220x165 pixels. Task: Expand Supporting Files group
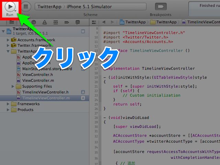pyautogui.click(x=13, y=86)
